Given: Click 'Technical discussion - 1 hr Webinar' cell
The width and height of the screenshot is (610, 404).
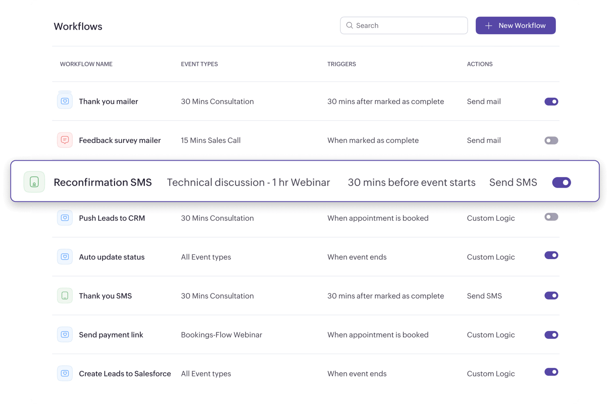Looking at the screenshot, I should (x=248, y=182).
